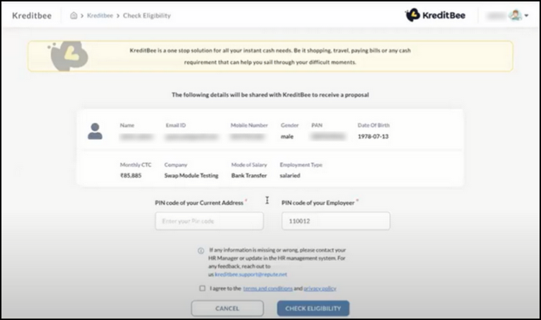This screenshot has height=320, width=541.
Task: Click the CHECK ELIGIBILITY button
Action: 313,308
